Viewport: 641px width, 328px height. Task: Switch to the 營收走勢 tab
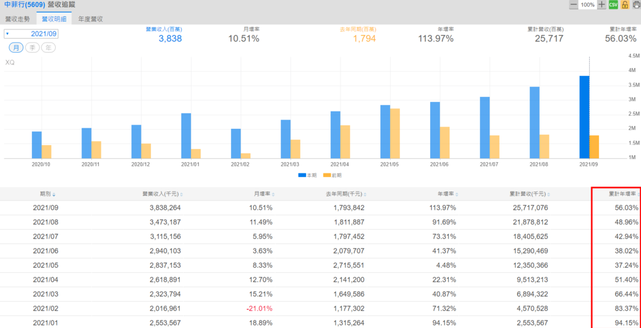click(18, 19)
